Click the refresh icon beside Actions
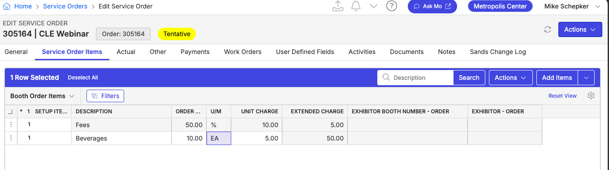Viewport: 609px width, 170px height. tap(547, 29)
